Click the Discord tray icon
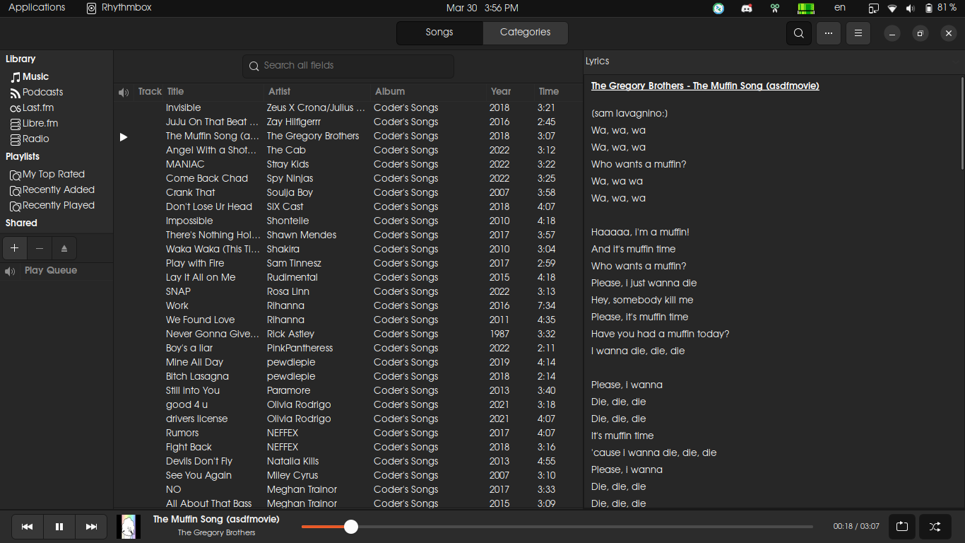 pos(747,8)
